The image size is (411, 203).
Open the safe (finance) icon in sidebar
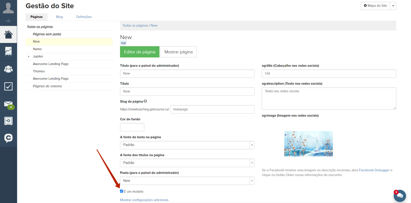point(8,121)
